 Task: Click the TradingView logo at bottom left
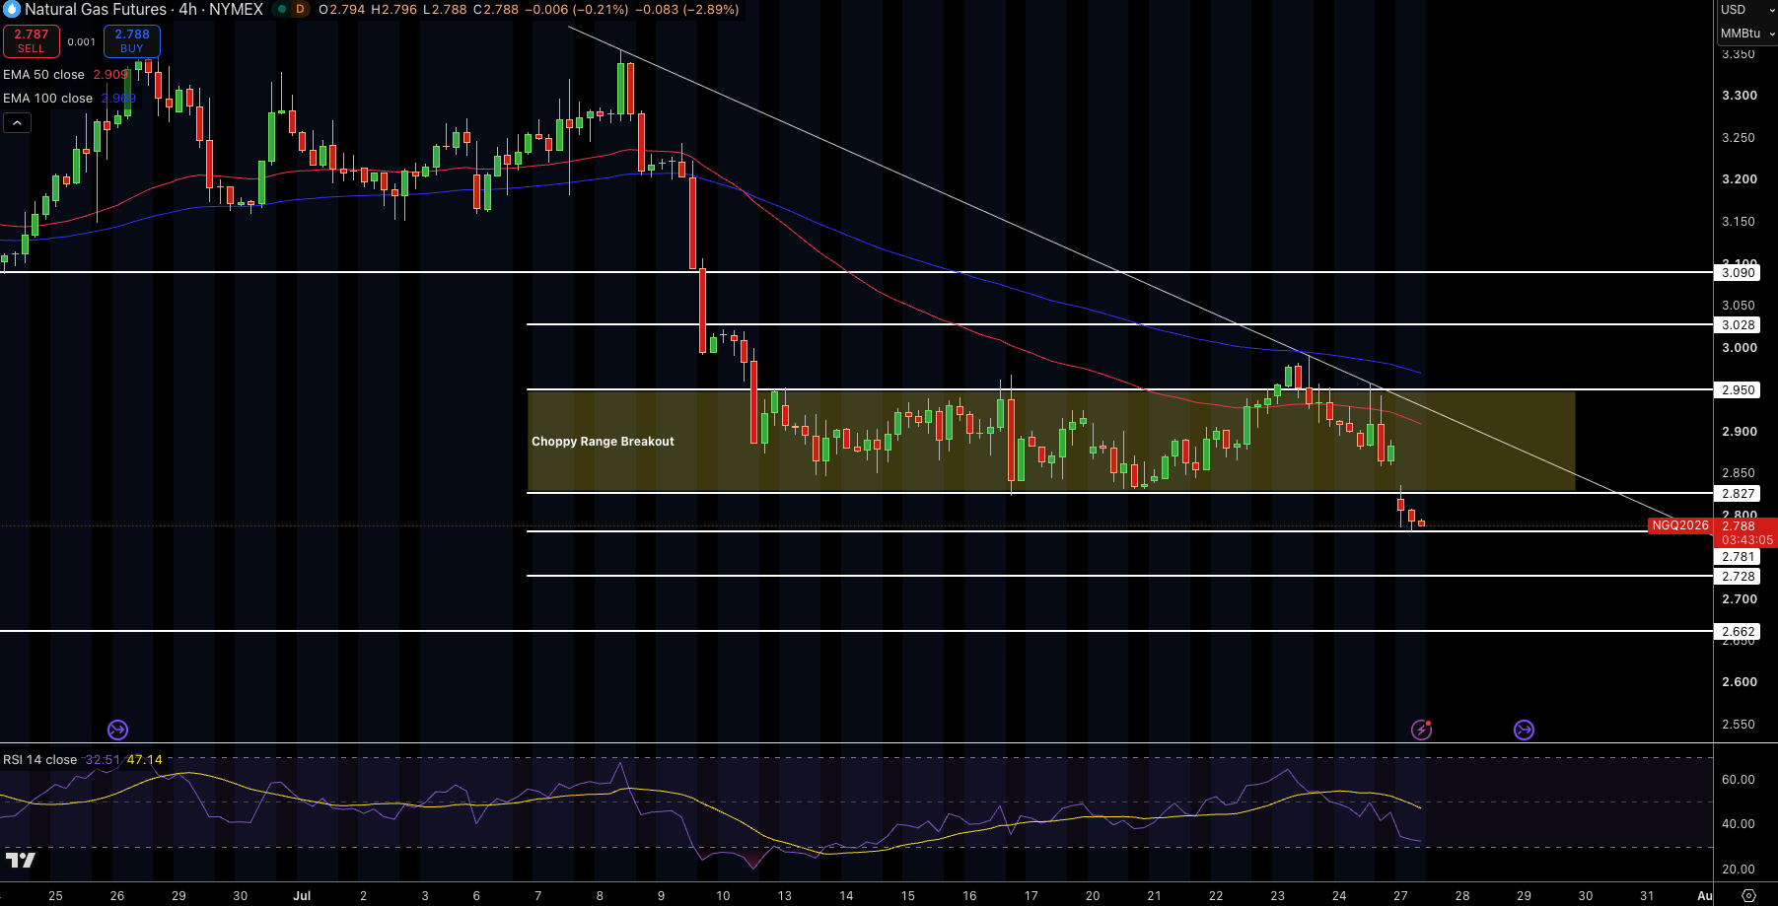coord(20,860)
